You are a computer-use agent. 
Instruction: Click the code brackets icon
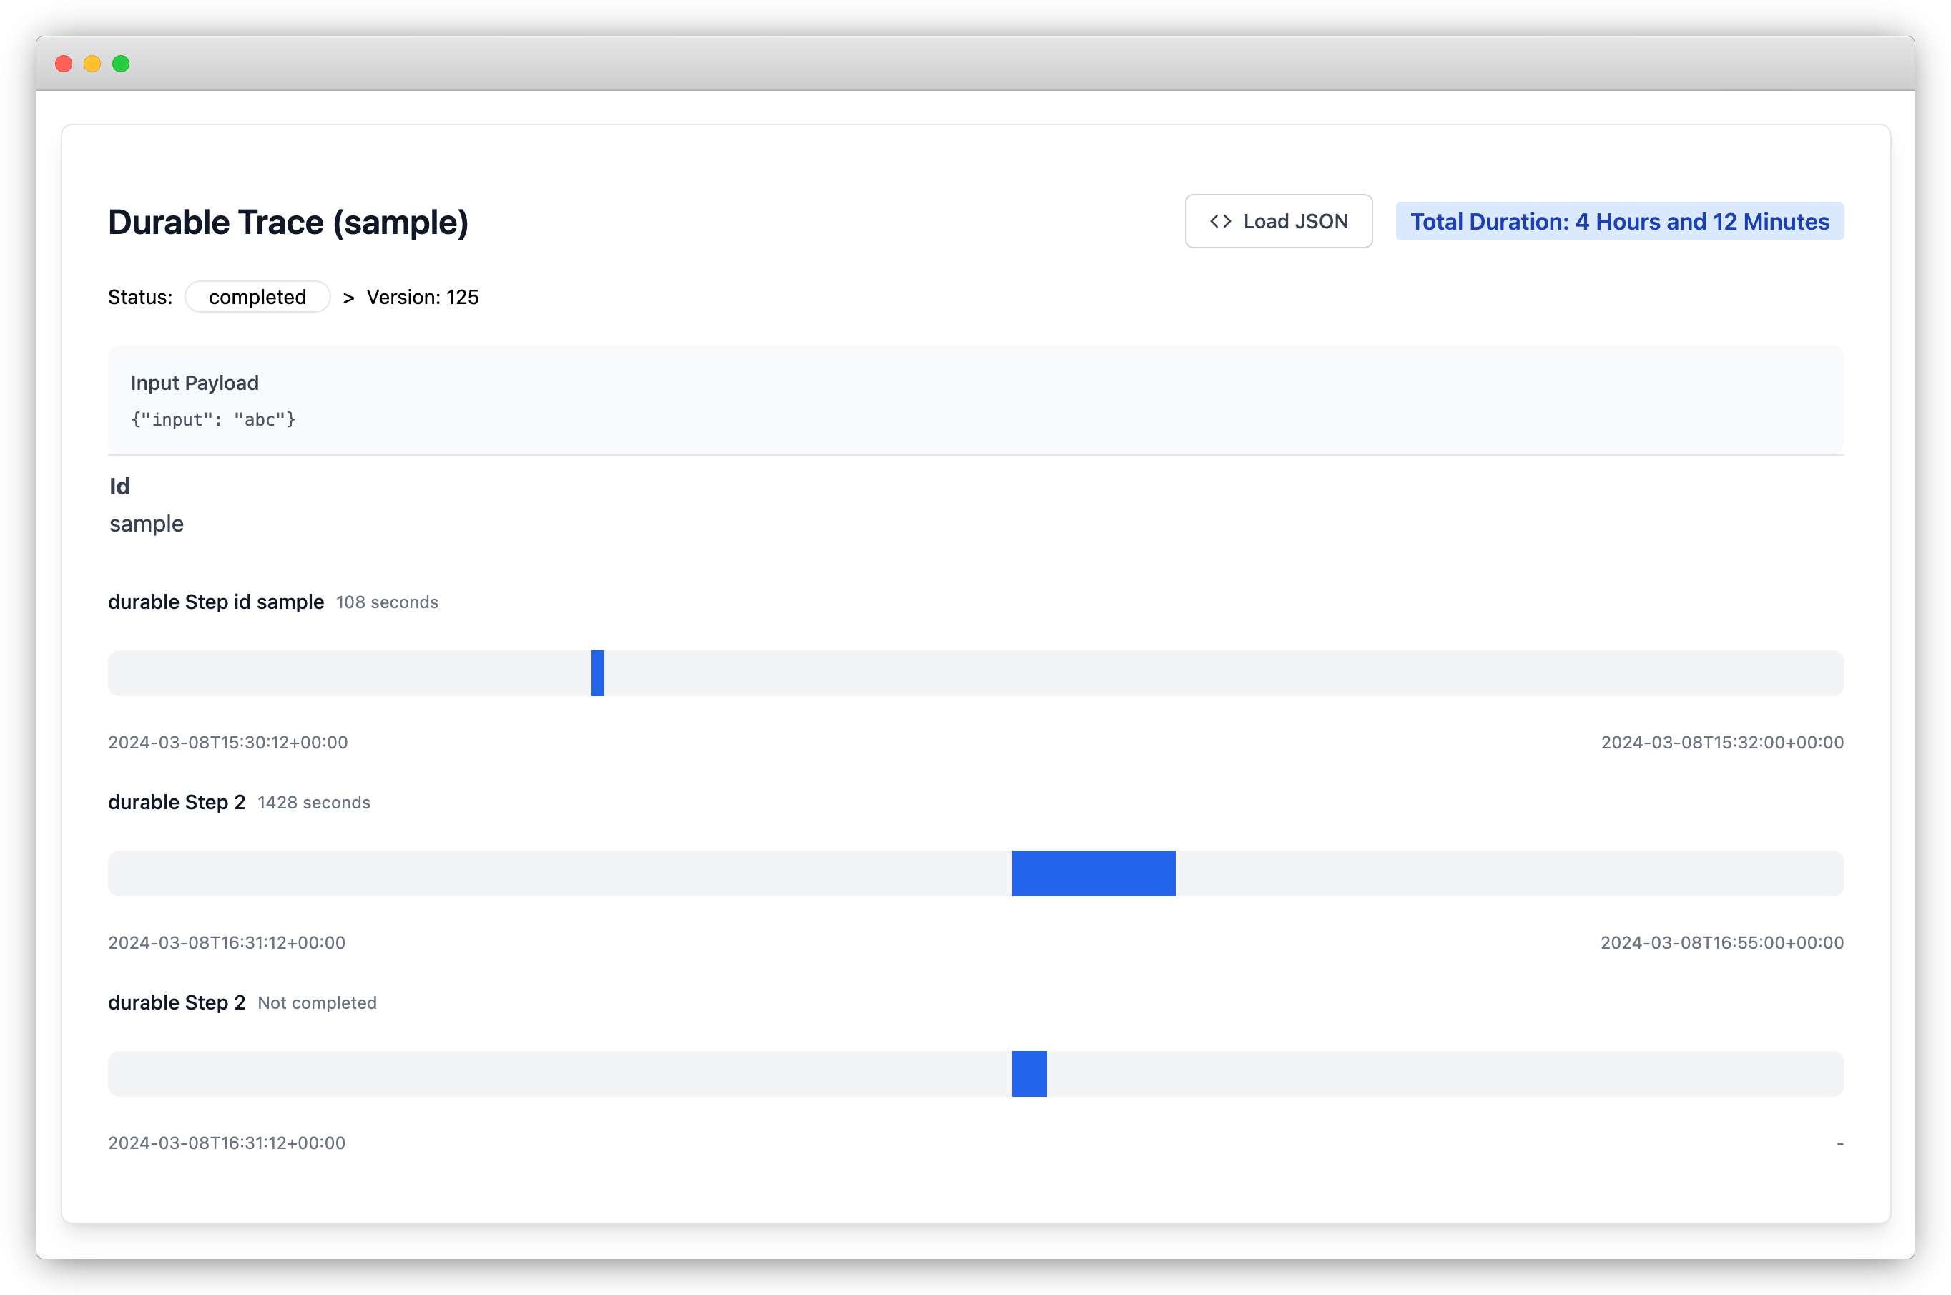(1220, 221)
